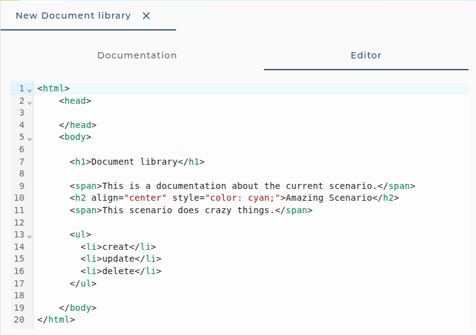
Task: Click the opening html tag on line 1
Action: click(x=54, y=88)
